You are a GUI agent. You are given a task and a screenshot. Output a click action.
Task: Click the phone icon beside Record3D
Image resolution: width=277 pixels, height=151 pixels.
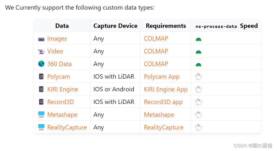[x=41, y=102]
